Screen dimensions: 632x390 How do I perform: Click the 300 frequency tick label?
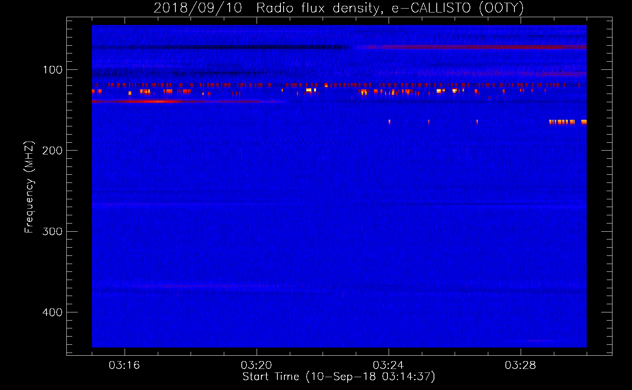point(53,231)
